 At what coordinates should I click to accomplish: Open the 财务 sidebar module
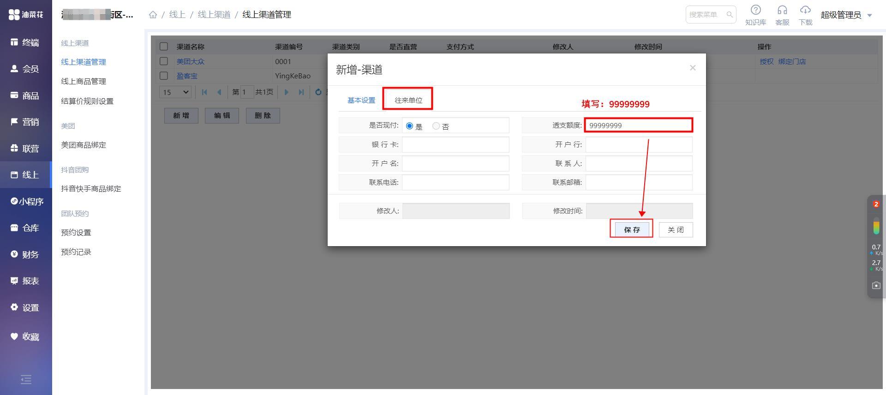click(x=25, y=254)
